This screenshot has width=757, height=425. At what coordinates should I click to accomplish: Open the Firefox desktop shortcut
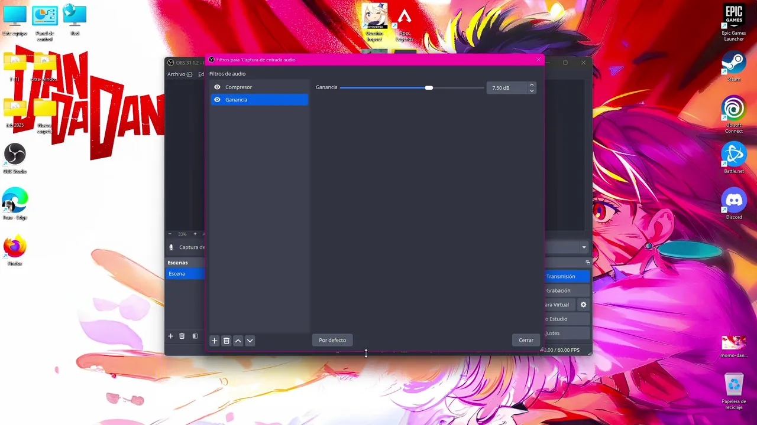point(15,250)
